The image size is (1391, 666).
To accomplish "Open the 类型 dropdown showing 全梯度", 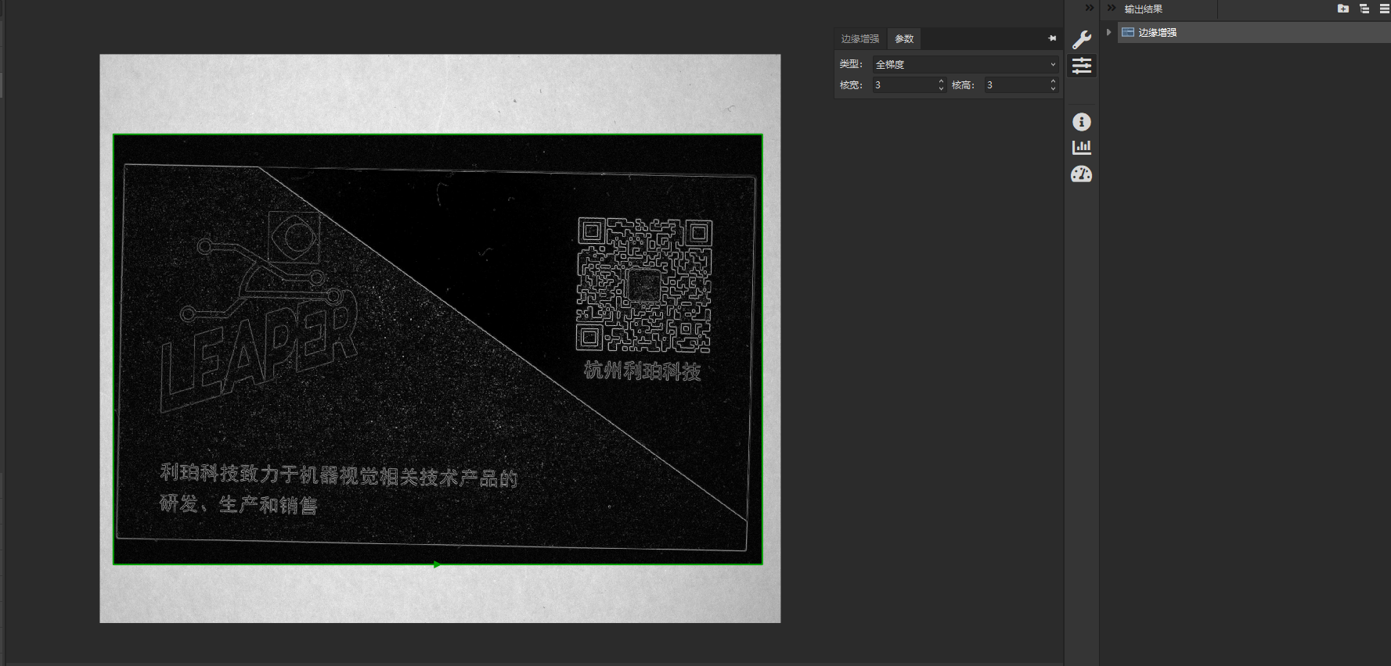I will pyautogui.click(x=966, y=64).
